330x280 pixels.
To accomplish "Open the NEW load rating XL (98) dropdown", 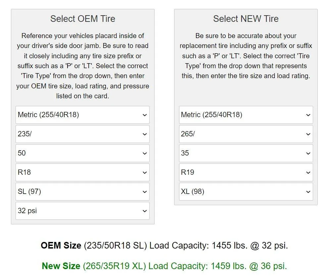I will [x=246, y=192].
